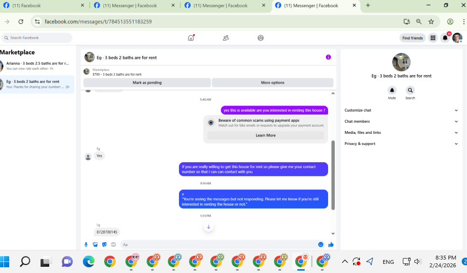The height and width of the screenshot is (273, 467).
Task: Open the notifications bell with badge 11
Action: point(445,38)
